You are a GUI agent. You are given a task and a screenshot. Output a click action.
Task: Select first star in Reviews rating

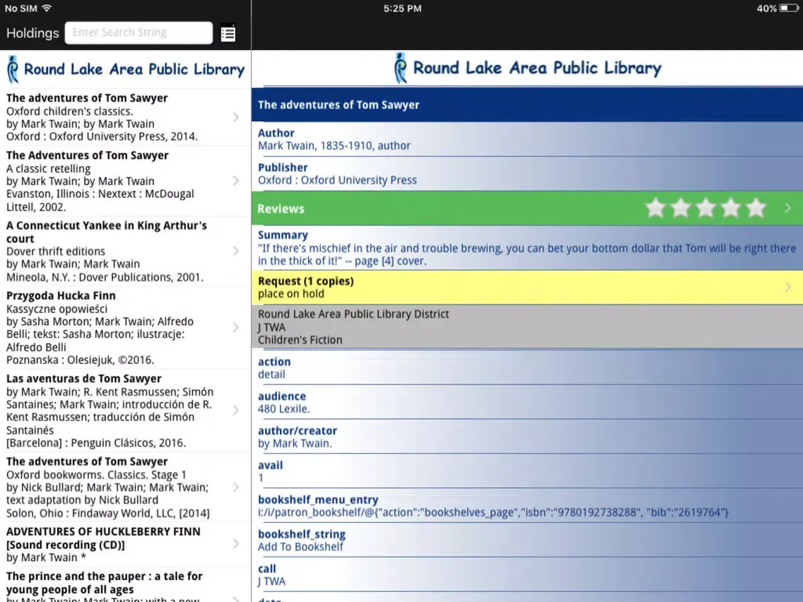click(x=655, y=208)
